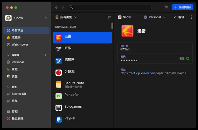The image size is (198, 130).
Task: Click the 收藏夹 star icon
Action: pyautogui.click(x=8, y=38)
